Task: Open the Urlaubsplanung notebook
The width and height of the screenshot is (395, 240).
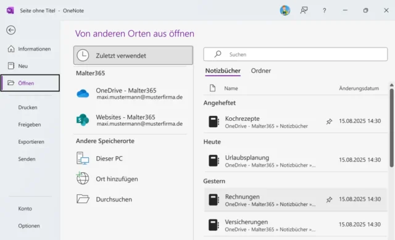Action: tap(296, 160)
